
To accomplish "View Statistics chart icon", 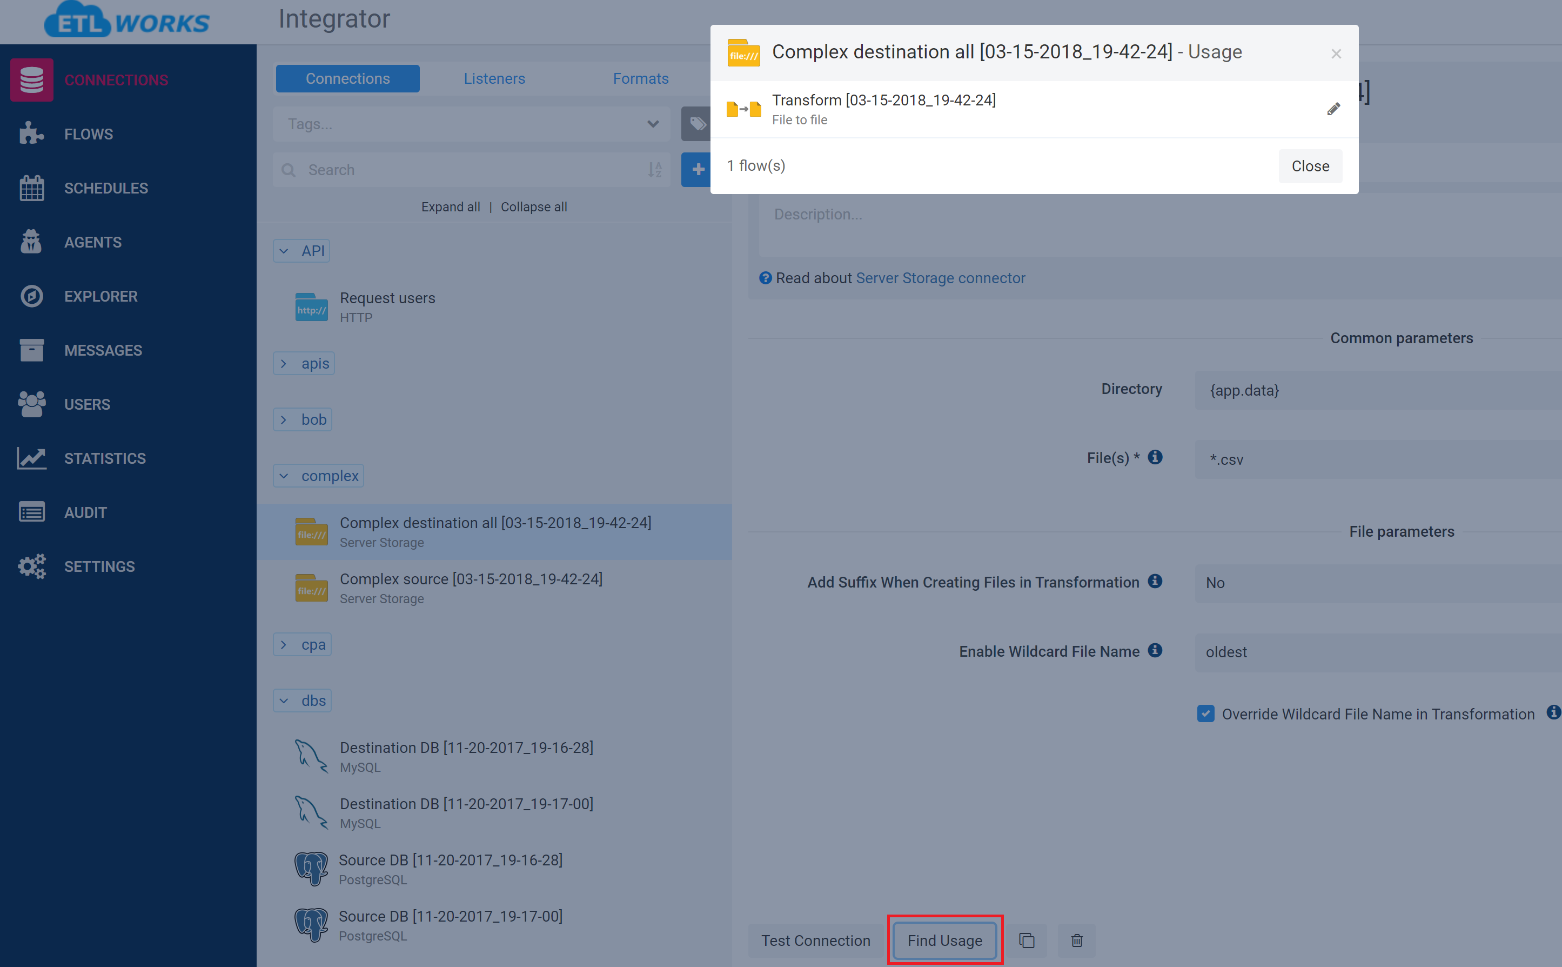I will [x=31, y=458].
